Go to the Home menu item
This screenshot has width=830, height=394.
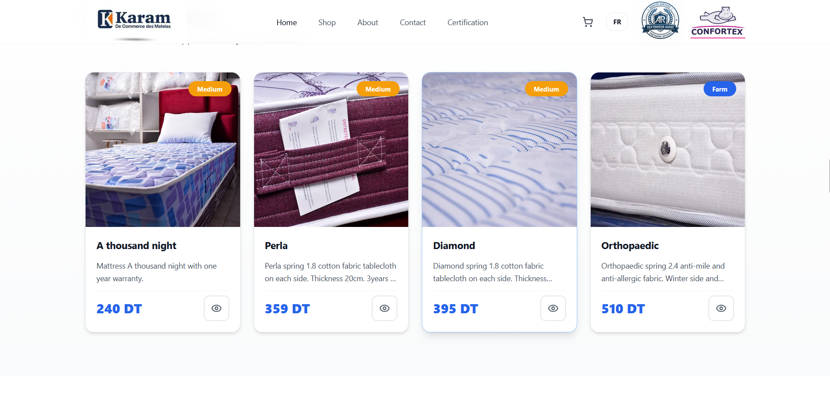287,23
